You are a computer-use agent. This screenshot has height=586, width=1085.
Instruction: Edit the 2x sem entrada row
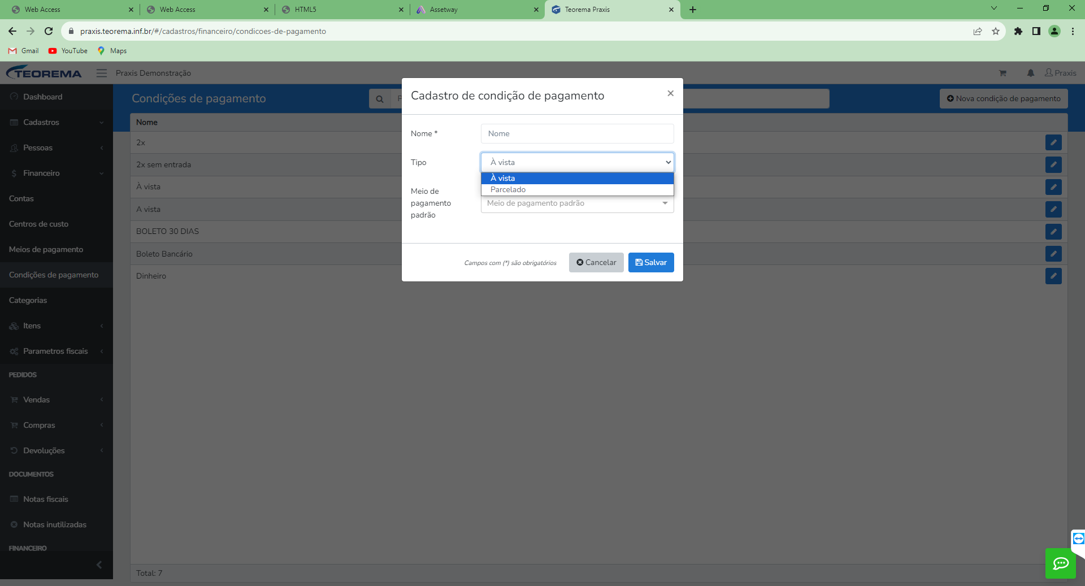[x=1053, y=165]
